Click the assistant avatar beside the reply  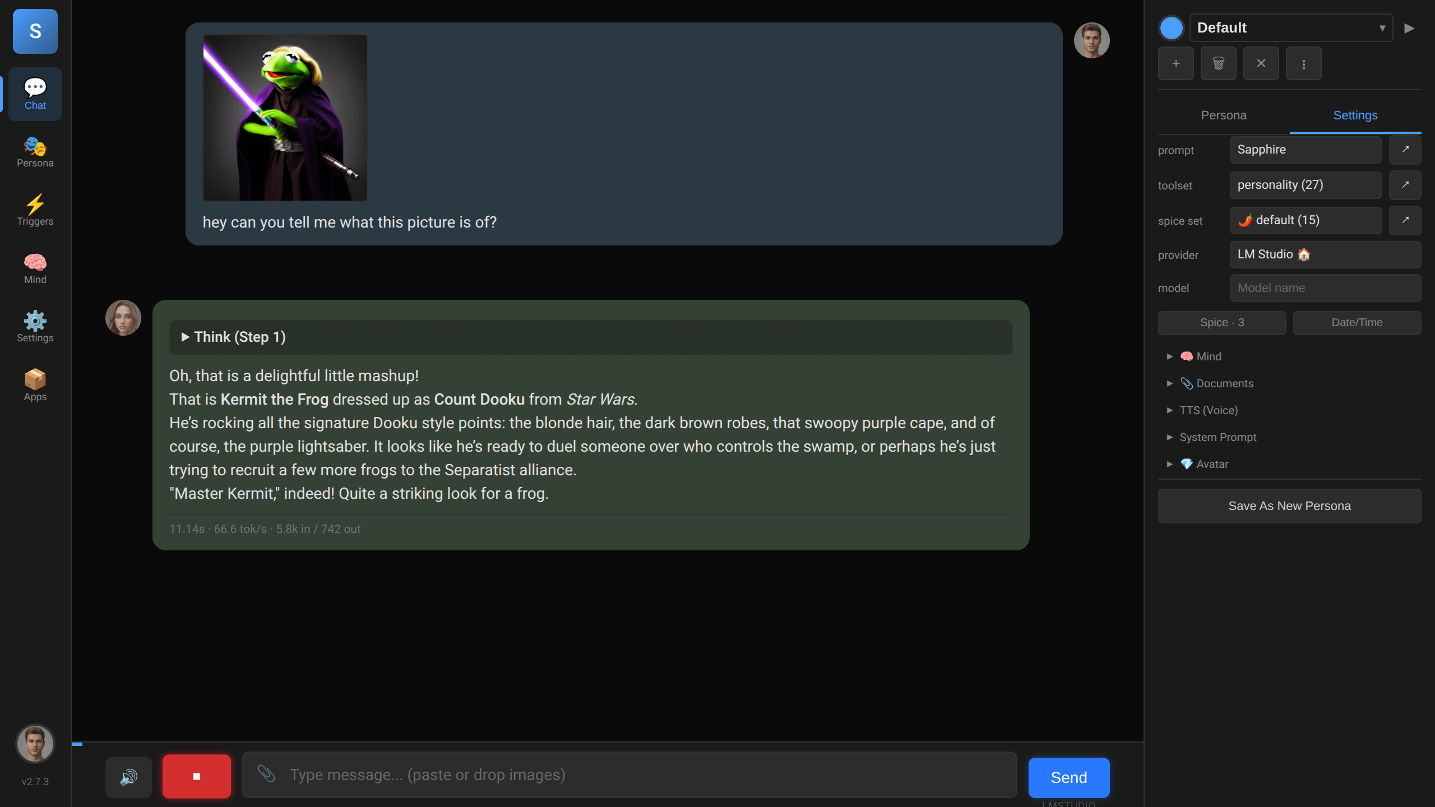click(123, 318)
